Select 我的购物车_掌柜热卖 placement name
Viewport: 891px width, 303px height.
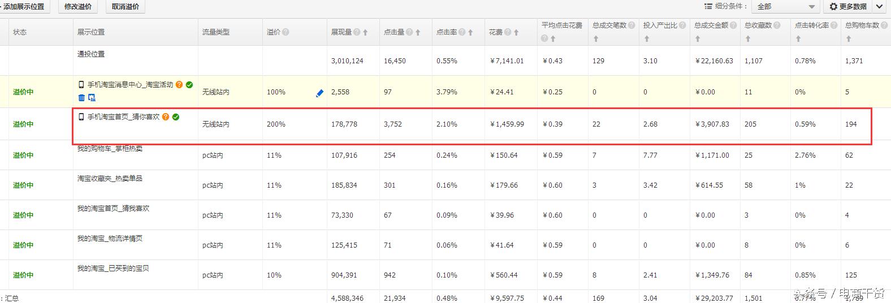coord(110,149)
